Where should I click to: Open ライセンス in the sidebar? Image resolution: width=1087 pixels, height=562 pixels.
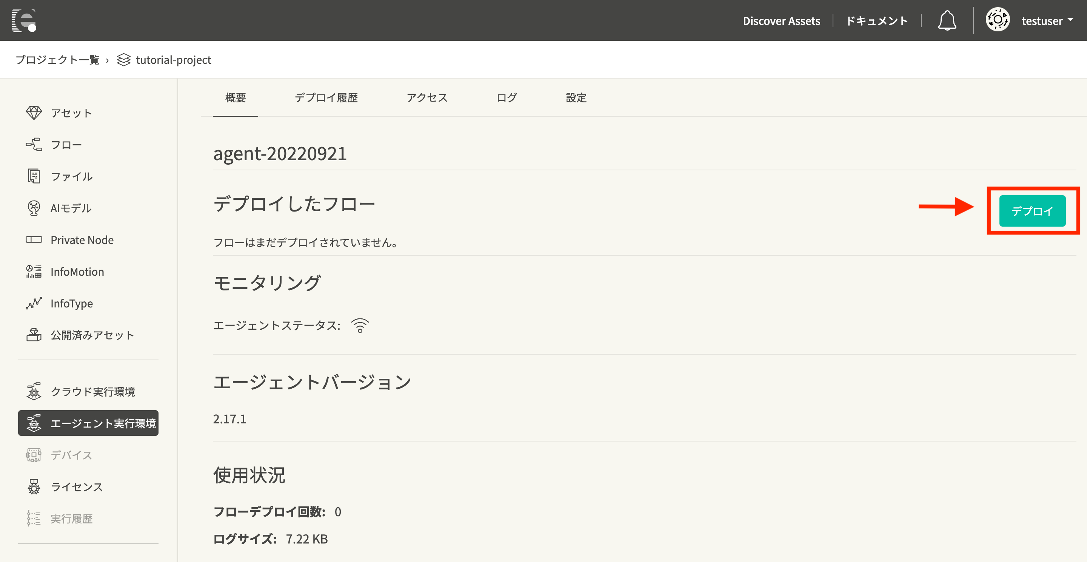point(88,486)
